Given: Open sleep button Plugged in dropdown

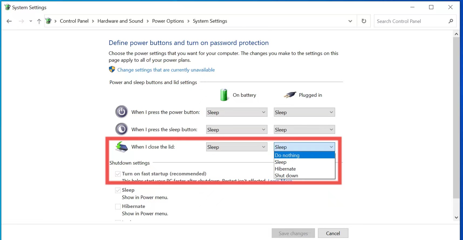Looking at the screenshot, I should [304, 130].
